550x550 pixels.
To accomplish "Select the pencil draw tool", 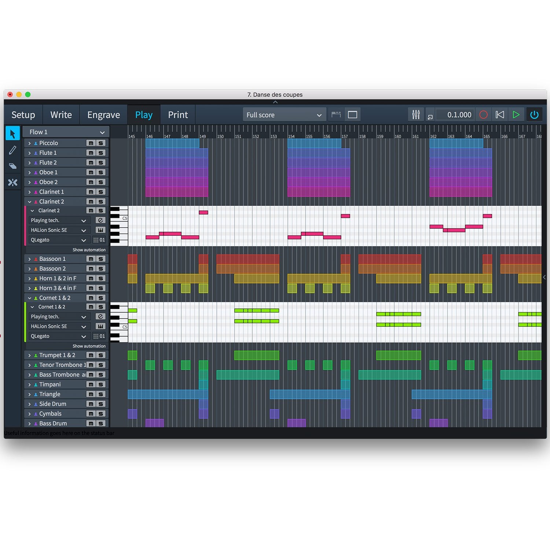I will (13, 150).
